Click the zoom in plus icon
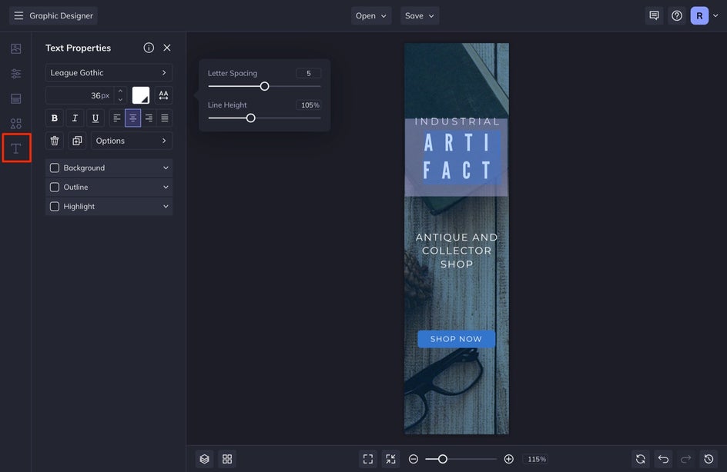 508,459
